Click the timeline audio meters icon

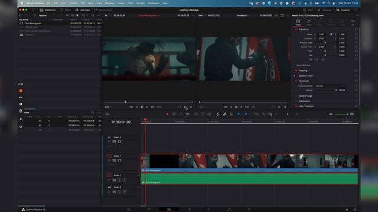click(x=352, y=114)
